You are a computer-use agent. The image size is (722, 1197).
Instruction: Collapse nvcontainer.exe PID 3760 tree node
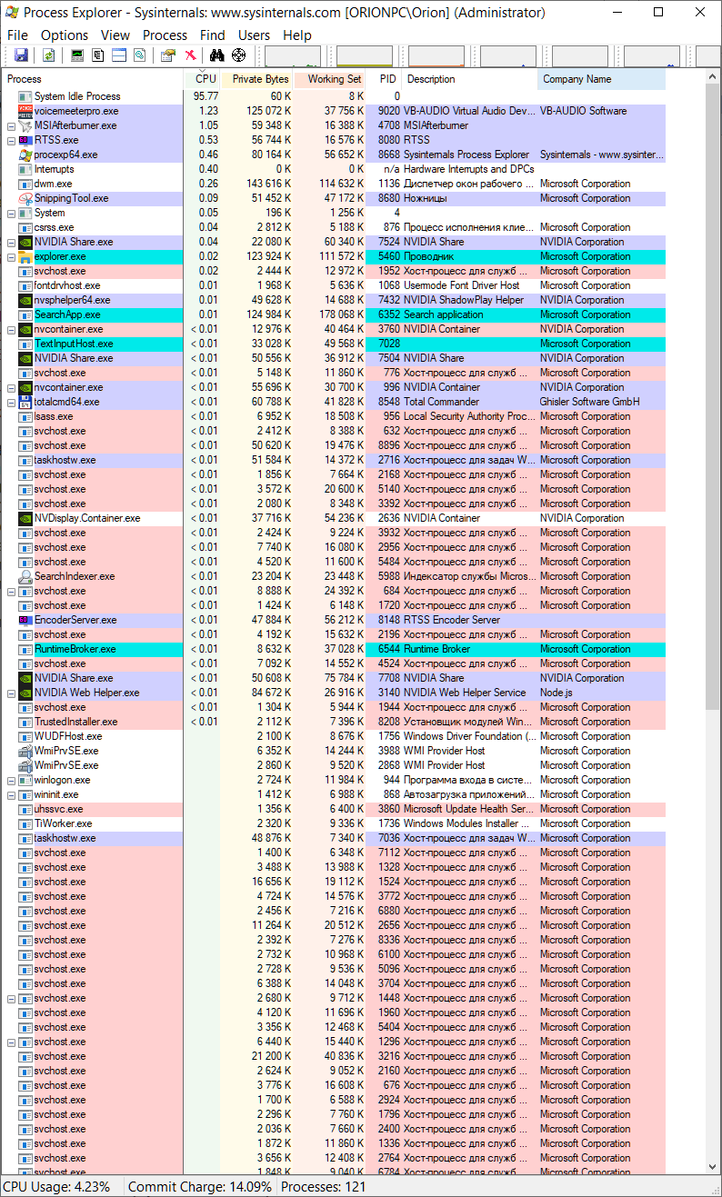pyautogui.click(x=11, y=329)
